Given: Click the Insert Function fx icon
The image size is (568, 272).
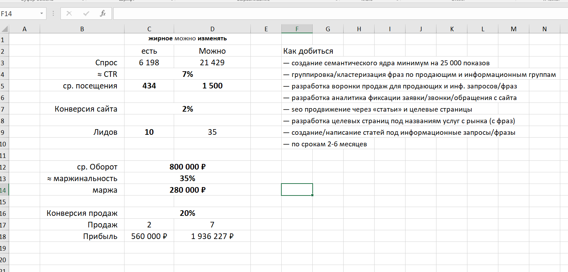Looking at the screenshot, I should pos(103,13).
